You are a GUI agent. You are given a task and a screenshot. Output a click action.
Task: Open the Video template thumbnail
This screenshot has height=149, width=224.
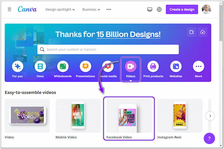coord(27,116)
